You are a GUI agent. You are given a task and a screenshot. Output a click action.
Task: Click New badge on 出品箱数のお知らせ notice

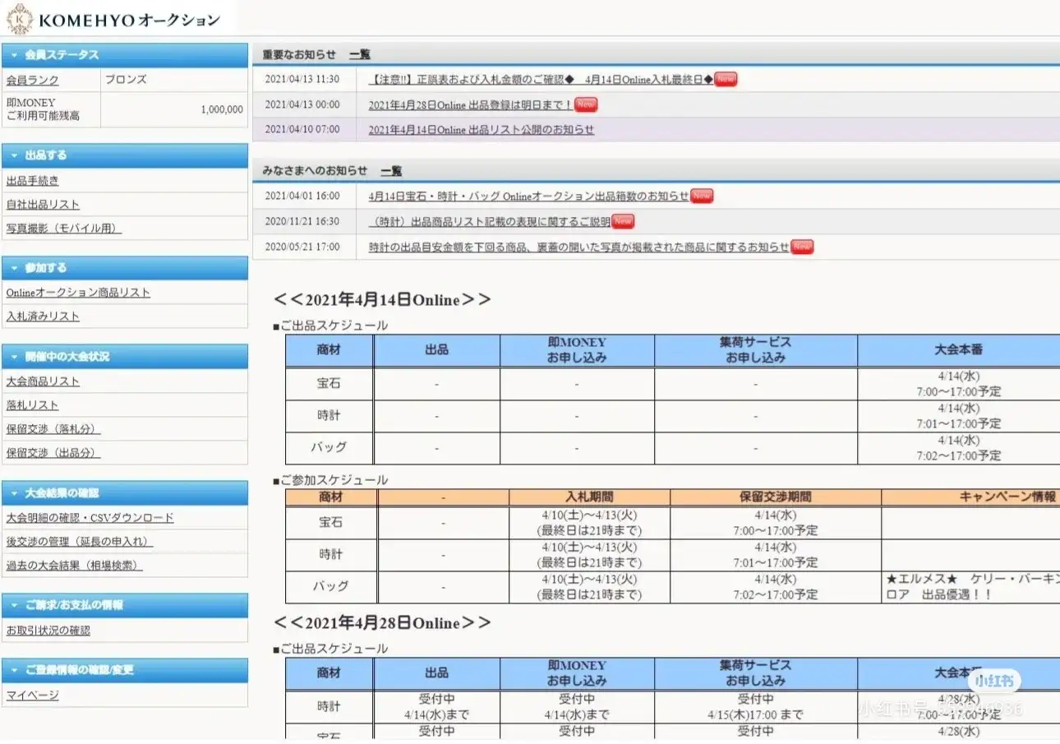click(702, 196)
